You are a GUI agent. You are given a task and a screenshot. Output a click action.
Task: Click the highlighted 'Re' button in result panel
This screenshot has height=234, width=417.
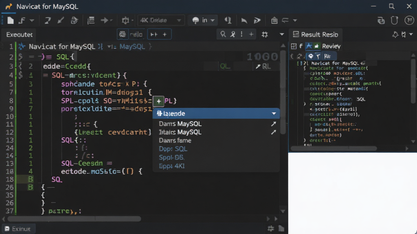tap(327, 56)
